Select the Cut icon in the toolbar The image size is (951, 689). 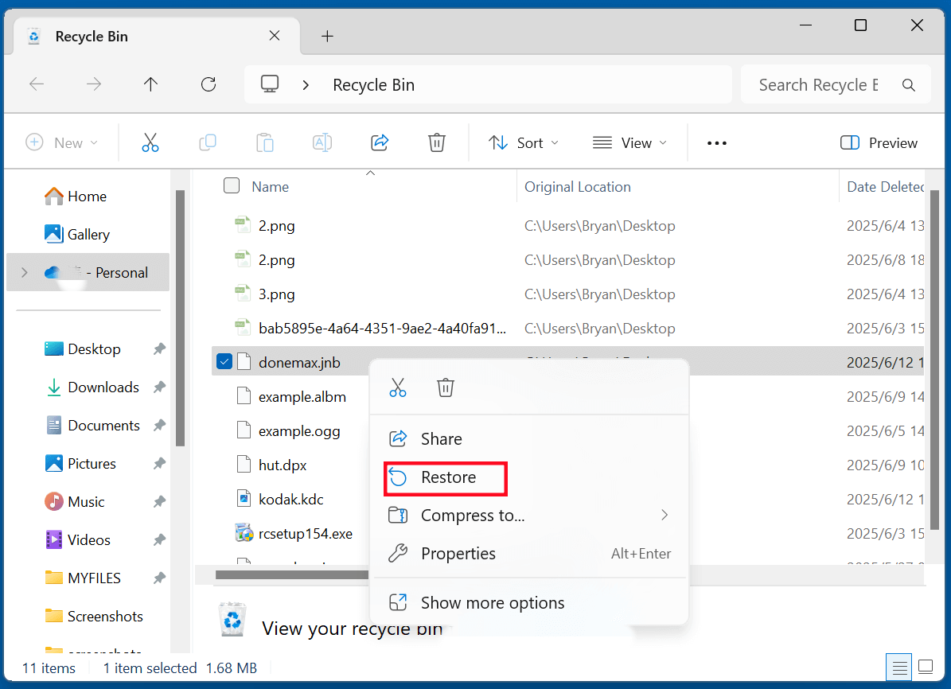150,142
